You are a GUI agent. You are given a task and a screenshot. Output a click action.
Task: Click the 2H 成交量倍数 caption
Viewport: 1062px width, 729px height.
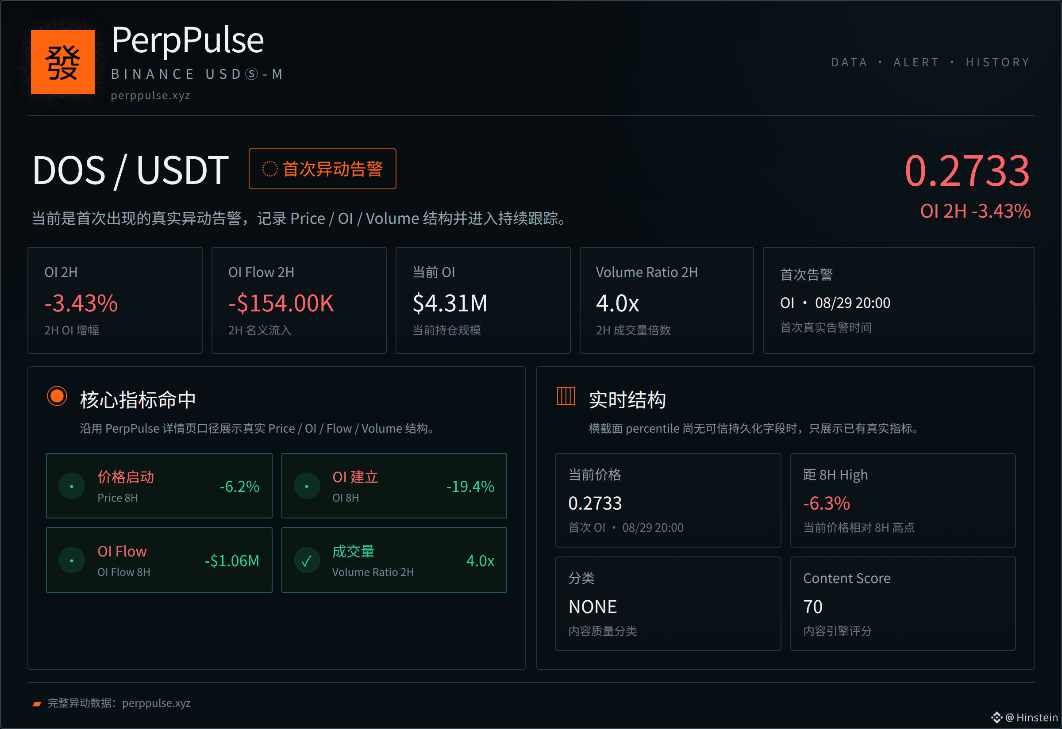[x=633, y=330]
